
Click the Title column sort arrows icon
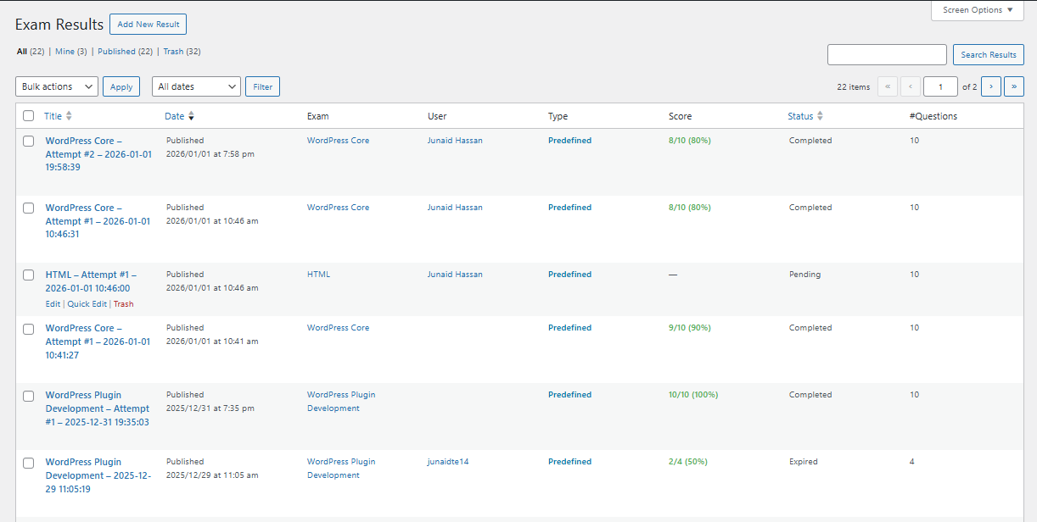[69, 116]
